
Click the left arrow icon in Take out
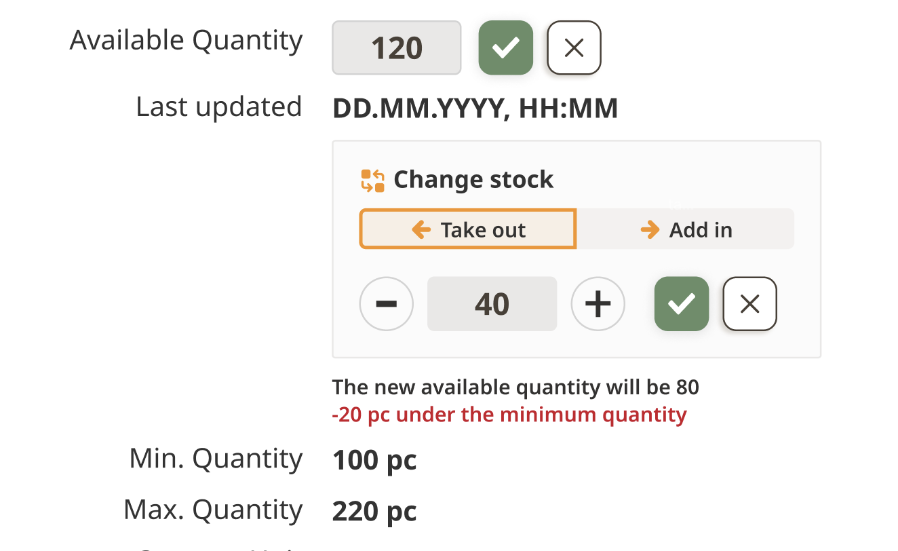(421, 230)
